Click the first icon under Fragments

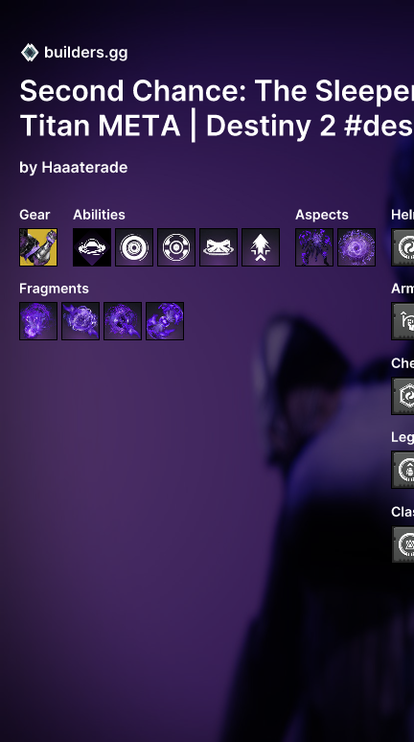point(38,321)
